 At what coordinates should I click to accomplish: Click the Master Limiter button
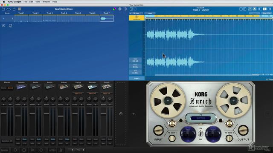4,88
